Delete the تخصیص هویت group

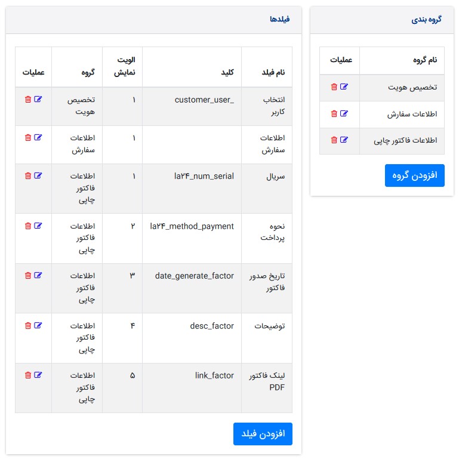pyautogui.click(x=334, y=87)
